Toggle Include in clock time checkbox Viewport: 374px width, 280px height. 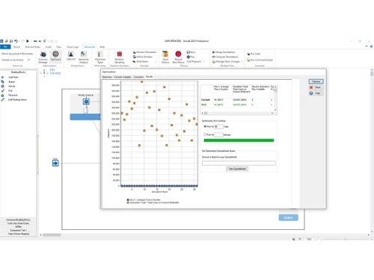click(28, 60)
